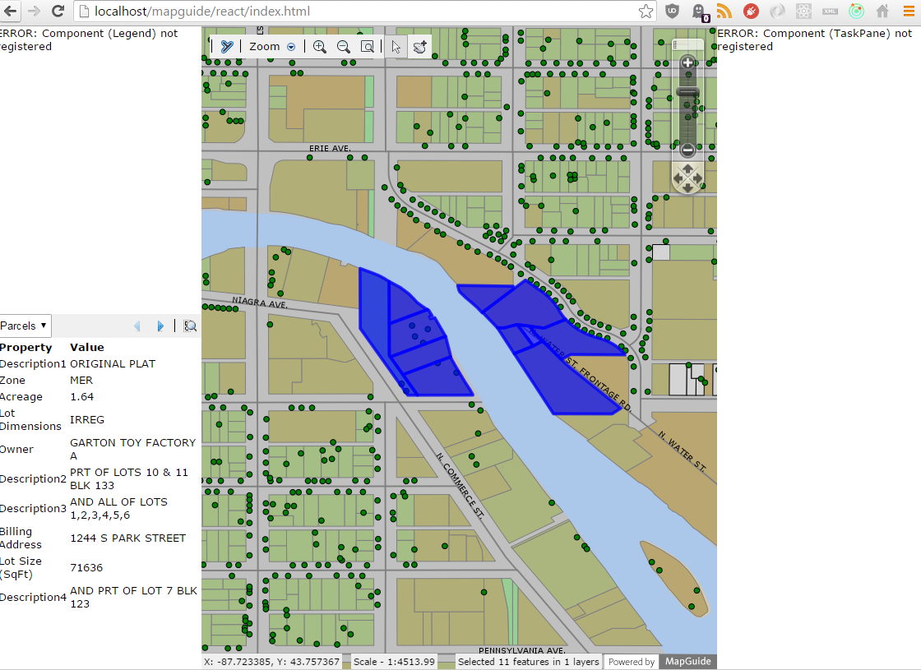Image resolution: width=921 pixels, height=670 pixels.
Task: Click the browser address bar
Action: pos(329,11)
